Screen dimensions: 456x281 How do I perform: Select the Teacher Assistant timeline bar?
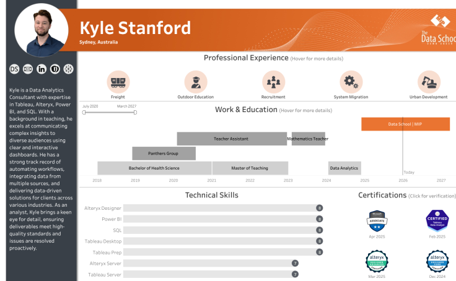coord(232,139)
